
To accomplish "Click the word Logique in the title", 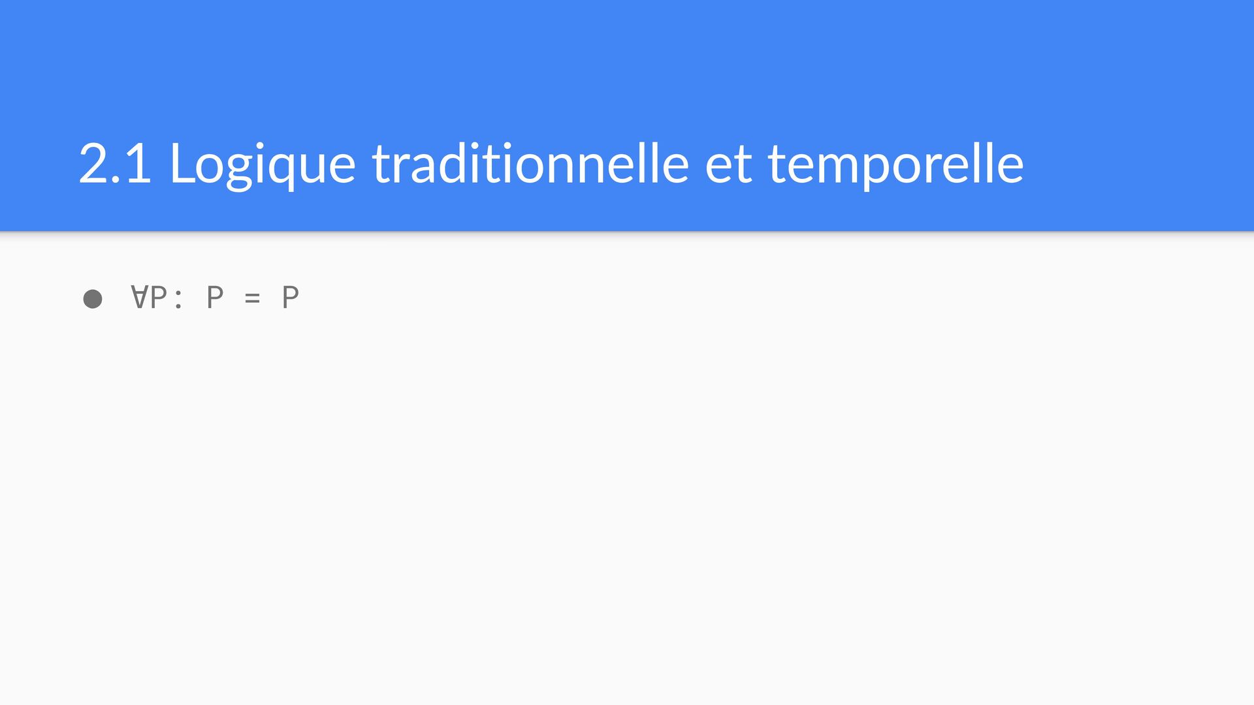I will [263, 164].
